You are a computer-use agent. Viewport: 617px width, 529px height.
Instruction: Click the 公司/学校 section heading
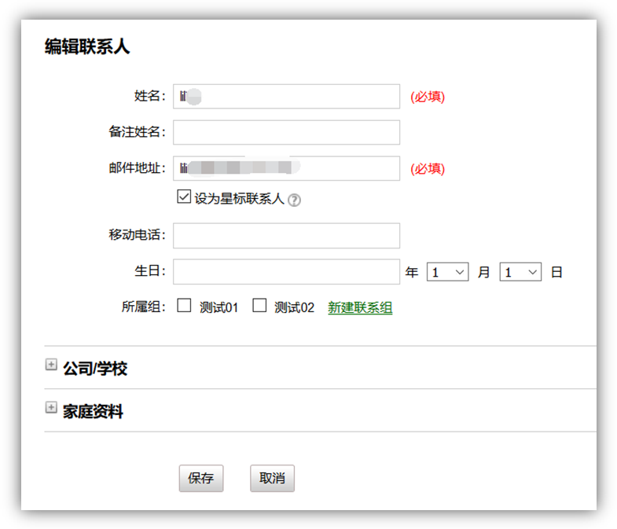[95, 369]
